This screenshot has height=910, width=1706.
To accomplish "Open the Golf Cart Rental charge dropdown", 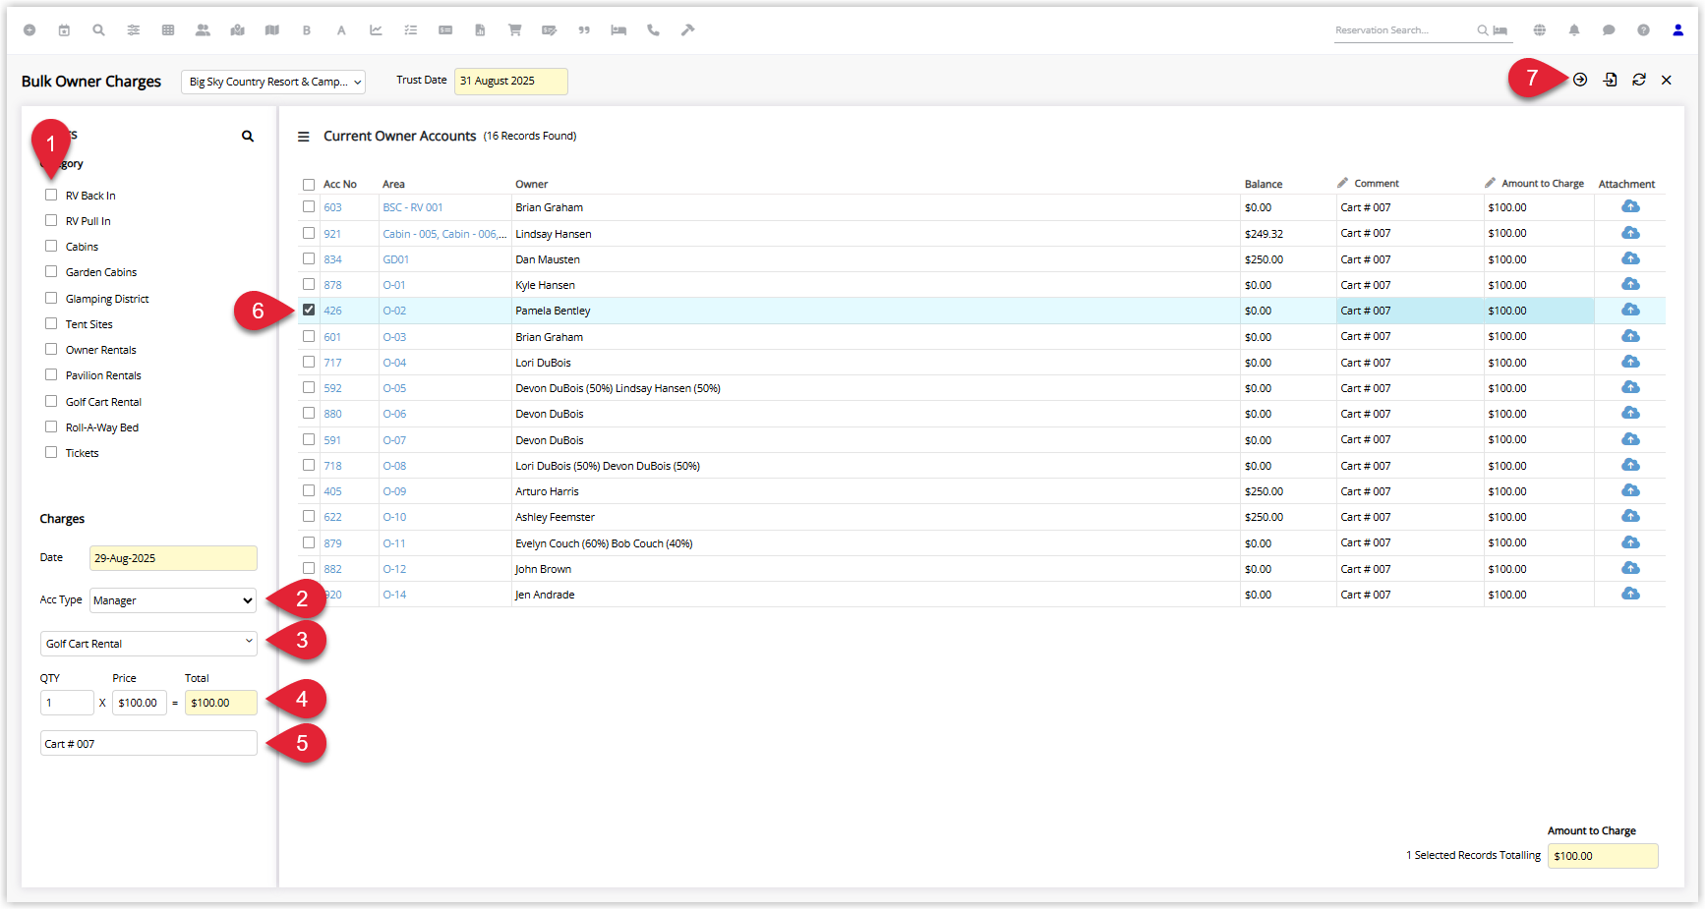I will (148, 644).
